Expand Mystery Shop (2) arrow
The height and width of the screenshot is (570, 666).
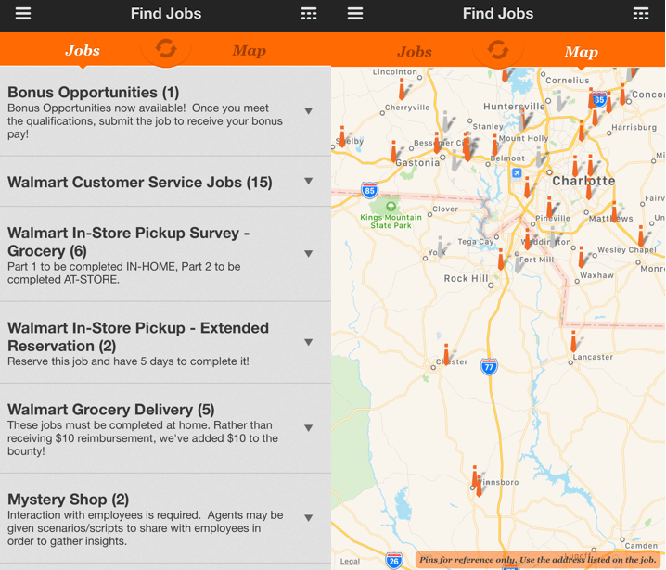click(x=309, y=518)
